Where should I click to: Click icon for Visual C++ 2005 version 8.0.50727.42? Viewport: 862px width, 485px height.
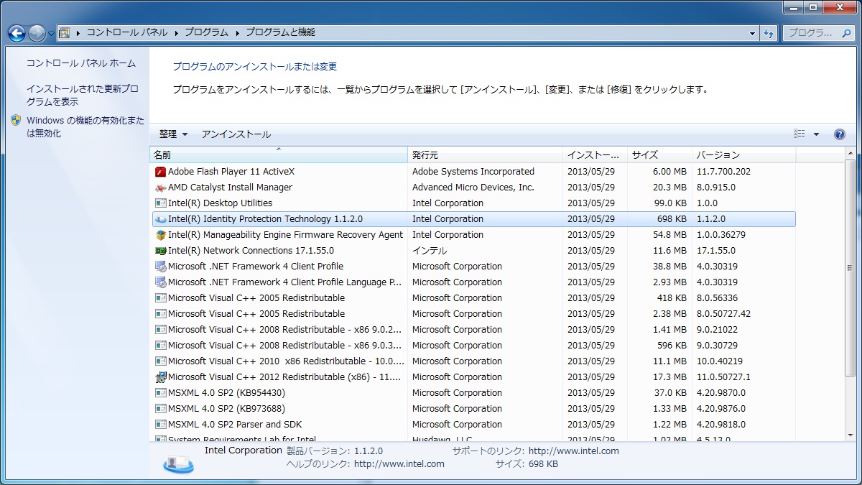[160, 314]
